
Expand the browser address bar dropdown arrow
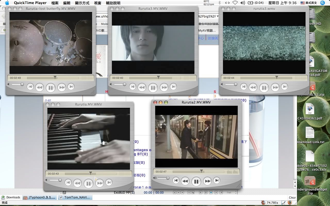pos(218,16)
